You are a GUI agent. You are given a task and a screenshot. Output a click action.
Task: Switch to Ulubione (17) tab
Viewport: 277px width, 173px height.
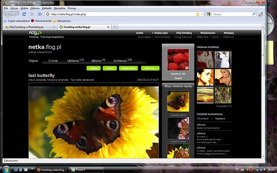[x=76, y=61]
